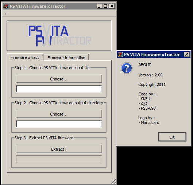Click the extraction progress bar
The height and width of the screenshot is (185, 193).
59,159
